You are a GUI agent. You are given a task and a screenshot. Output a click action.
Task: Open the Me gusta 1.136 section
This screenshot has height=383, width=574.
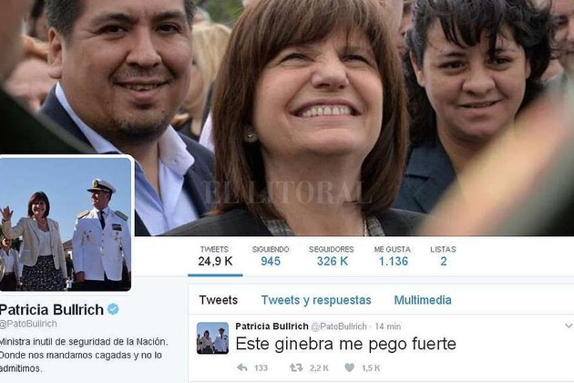[x=393, y=256]
